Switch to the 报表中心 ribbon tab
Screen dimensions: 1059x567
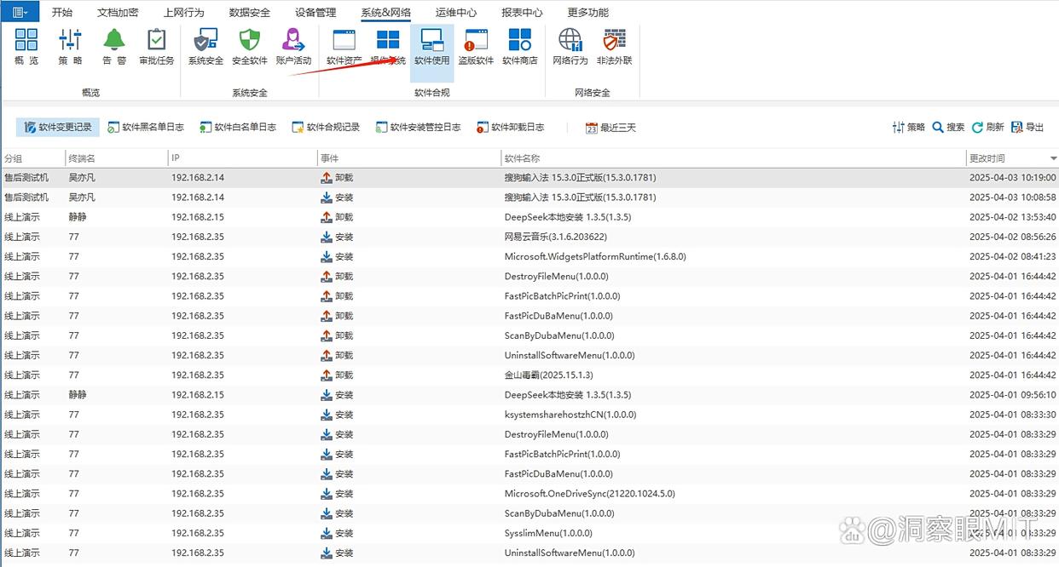coord(522,13)
